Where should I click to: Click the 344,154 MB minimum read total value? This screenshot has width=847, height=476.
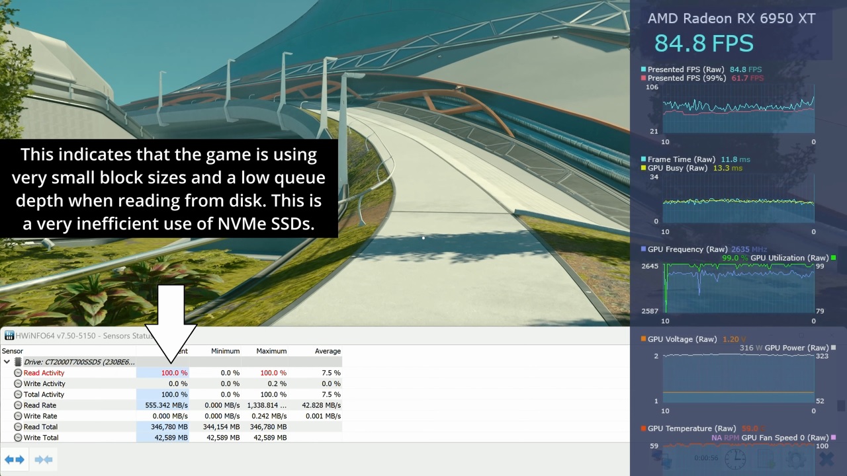pyautogui.click(x=223, y=427)
